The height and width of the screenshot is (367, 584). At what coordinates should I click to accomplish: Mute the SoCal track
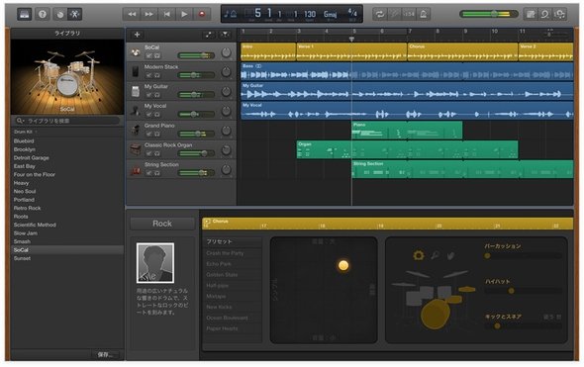click(148, 55)
